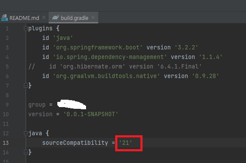The height and width of the screenshot is (163, 246).
Task: Click the 'java' plugin id string
Action: [x=63, y=38]
